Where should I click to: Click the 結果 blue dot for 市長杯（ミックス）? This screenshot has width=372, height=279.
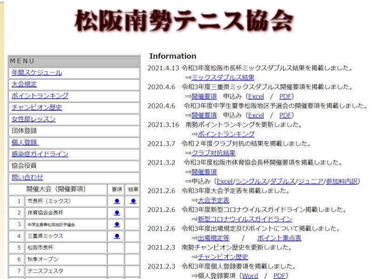point(133,201)
